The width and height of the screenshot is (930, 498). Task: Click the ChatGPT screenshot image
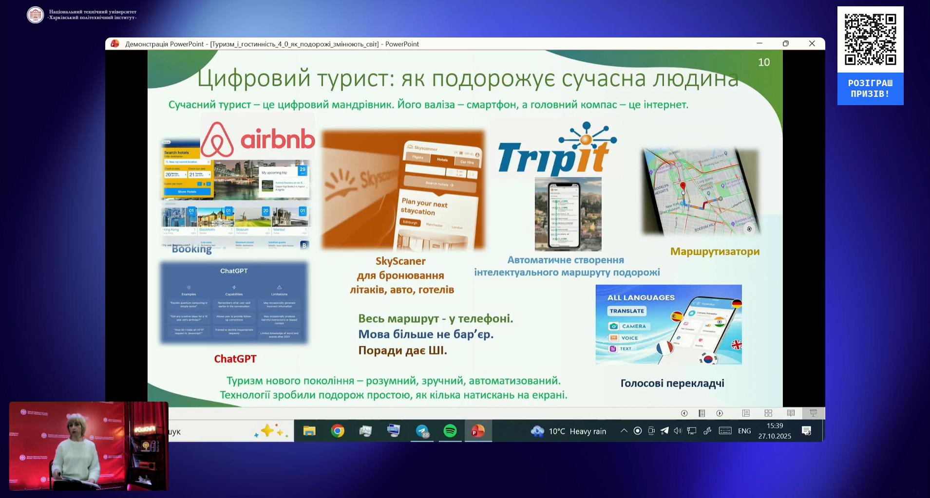(234, 303)
